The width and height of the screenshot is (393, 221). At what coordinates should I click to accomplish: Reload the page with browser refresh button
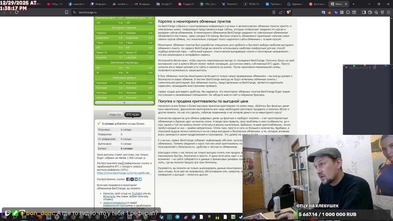coord(17,12)
